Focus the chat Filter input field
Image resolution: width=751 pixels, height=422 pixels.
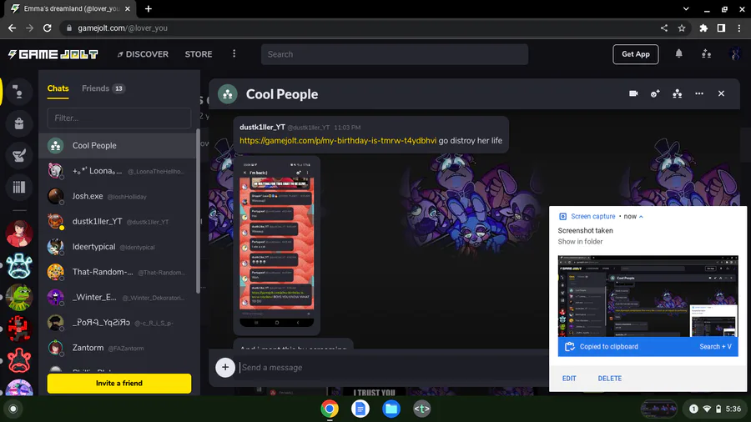click(x=119, y=118)
